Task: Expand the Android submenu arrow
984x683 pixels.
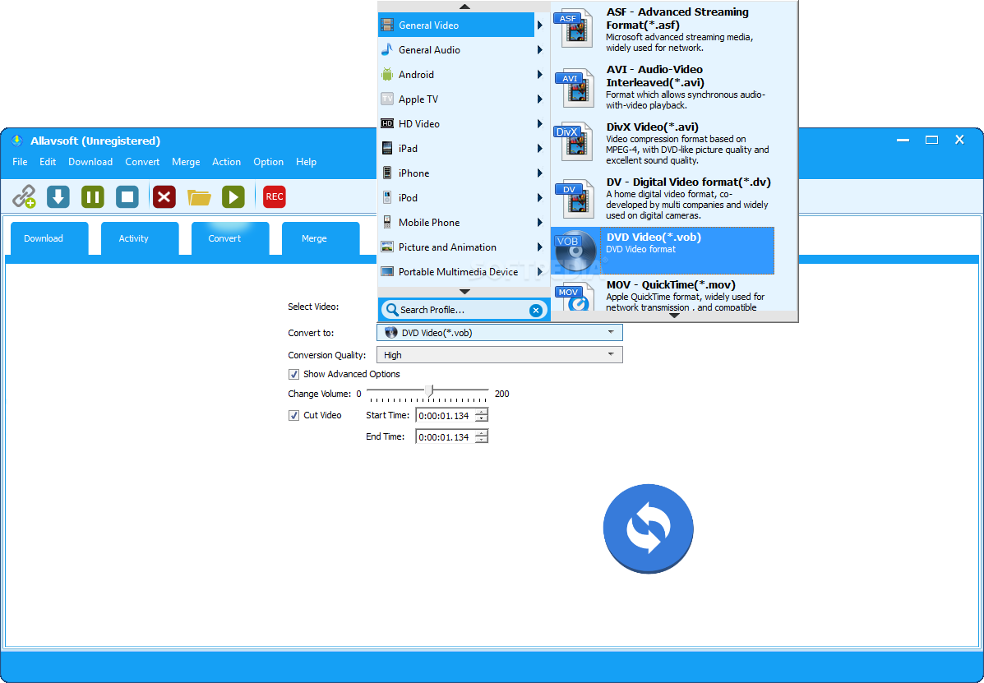Action: point(540,75)
